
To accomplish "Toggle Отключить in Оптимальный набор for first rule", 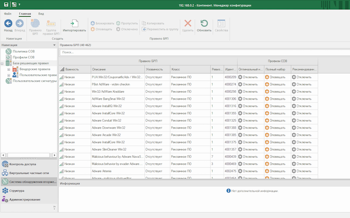I will click(249, 77).
